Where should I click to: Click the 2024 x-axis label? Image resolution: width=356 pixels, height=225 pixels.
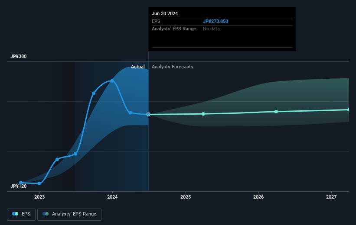[x=112, y=197]
